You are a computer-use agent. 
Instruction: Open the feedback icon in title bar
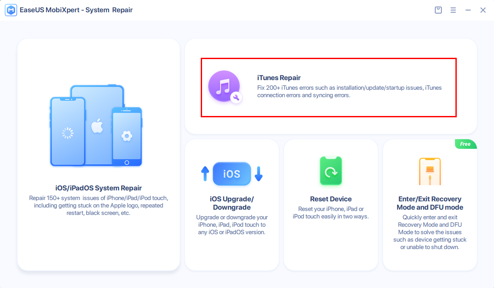[x=438, y=10]
